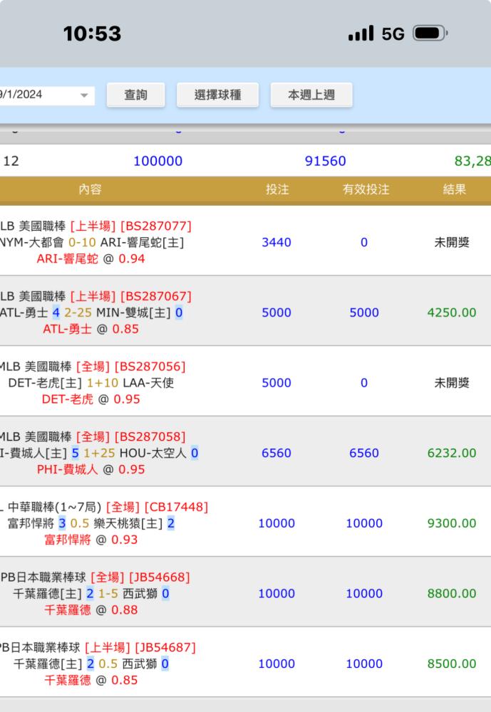Click result 8800.00
The width and height of the screenshot is (491, 712).
coord(452,594)
